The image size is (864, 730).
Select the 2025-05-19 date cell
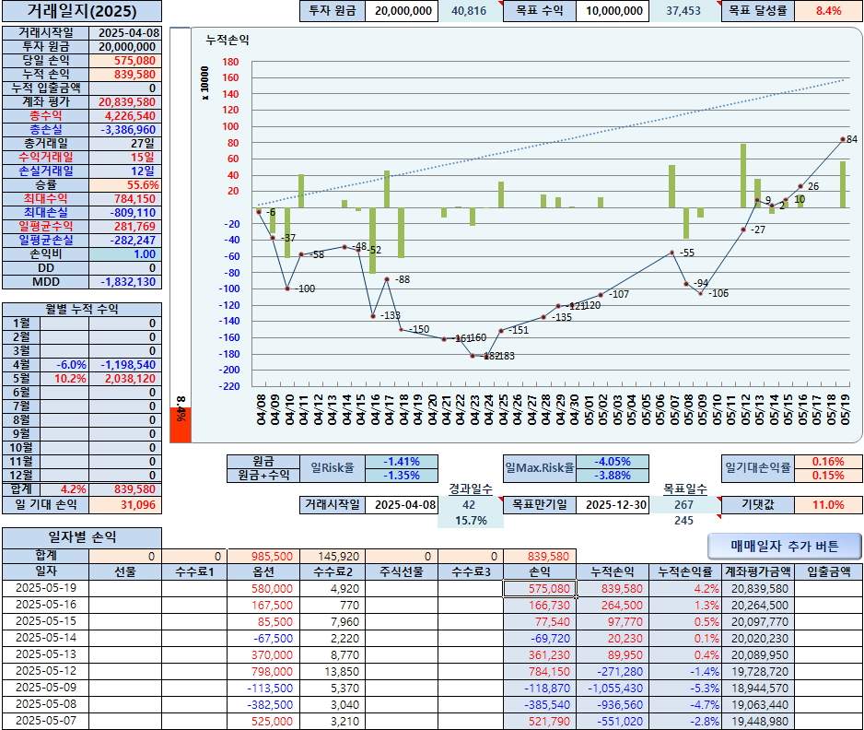[46, 588]
